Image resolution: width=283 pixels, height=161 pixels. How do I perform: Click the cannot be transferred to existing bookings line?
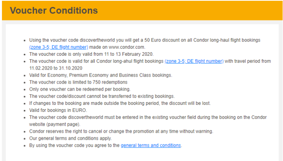tap(102, 96)
